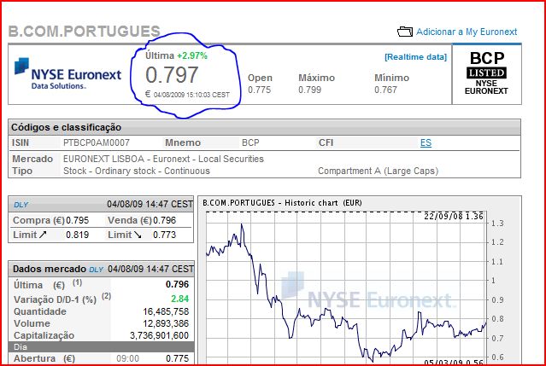Click the chart high marker 22/09/08 1.36

(454, 217)
